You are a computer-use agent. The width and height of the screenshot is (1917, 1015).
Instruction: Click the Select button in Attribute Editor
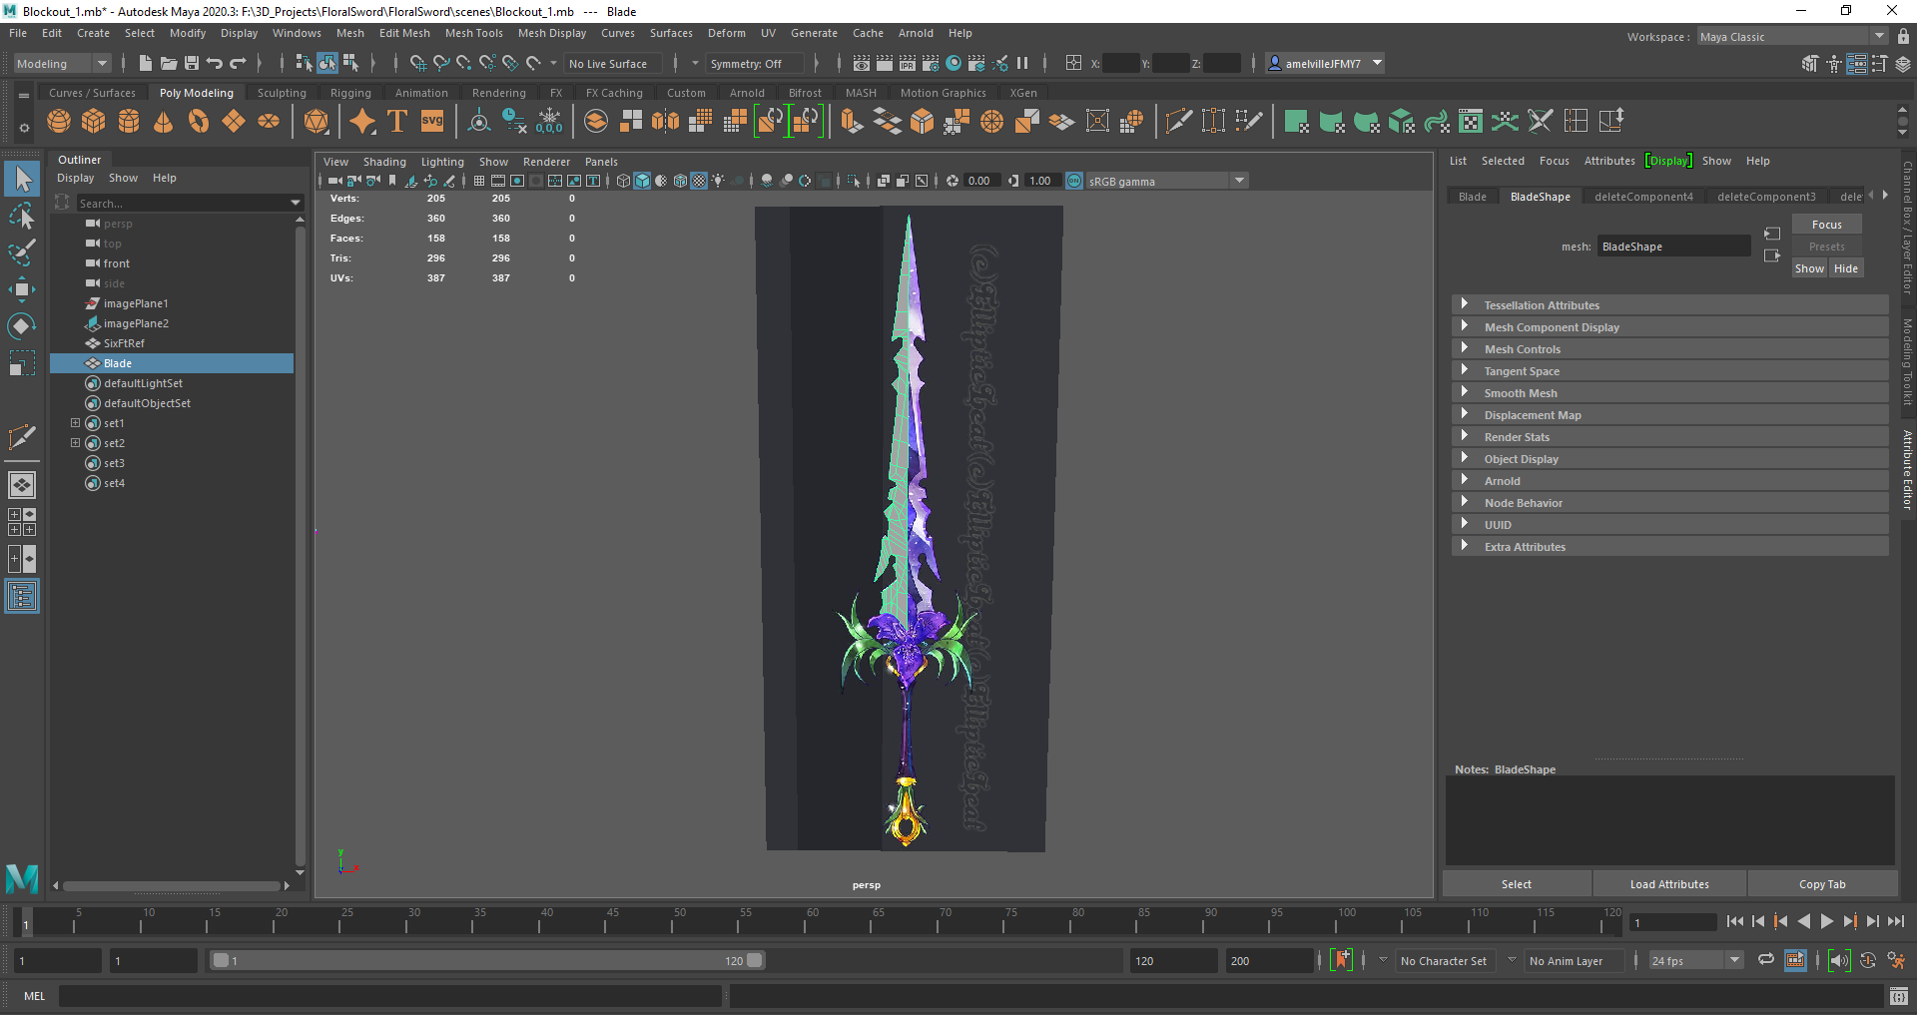1516,884
